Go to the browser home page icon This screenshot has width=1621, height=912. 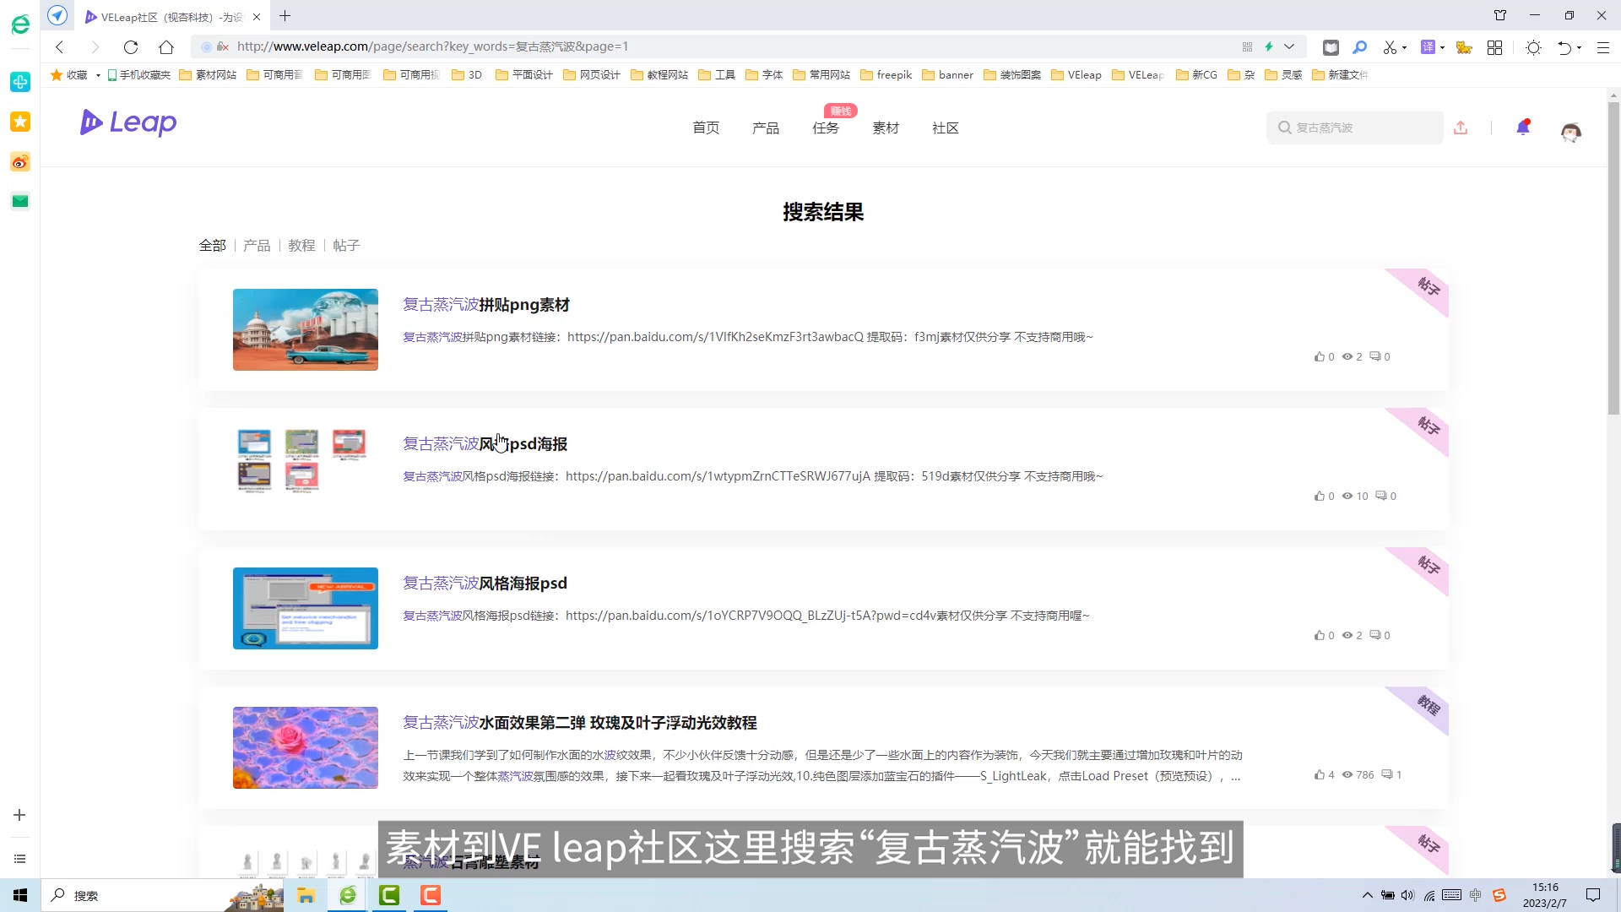(x=166, y=47)
